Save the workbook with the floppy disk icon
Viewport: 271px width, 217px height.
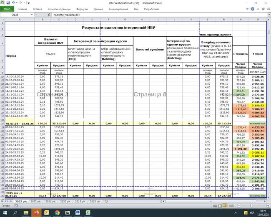(8, 3)
